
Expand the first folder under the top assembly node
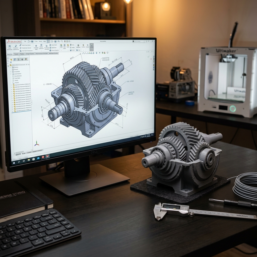click(x=11, y=67)
